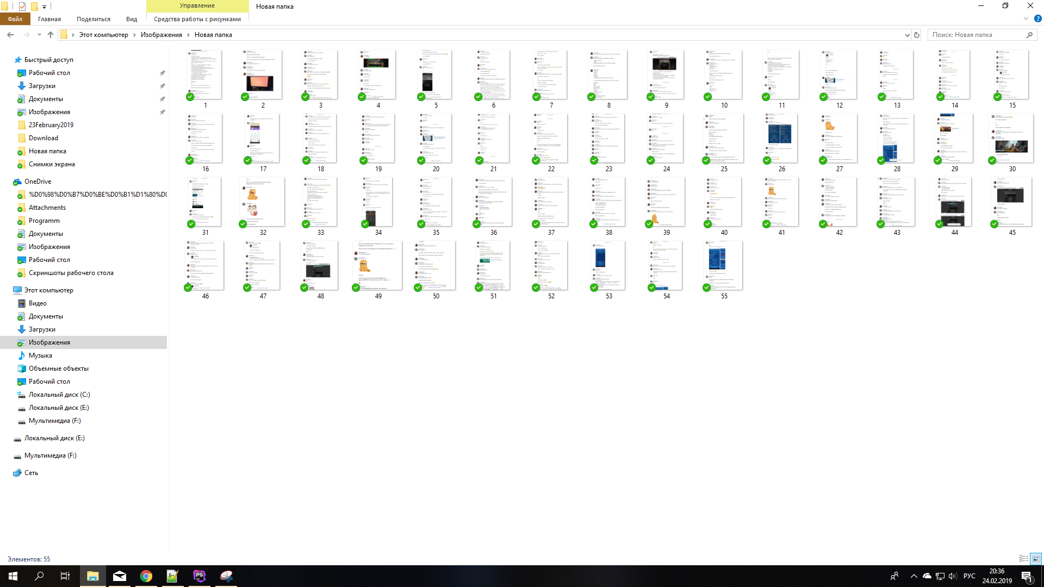Select image thumbnail named 49
The height and width of the screenshot is (587, 1044).
pyautogui.click(x=378, y=266)
